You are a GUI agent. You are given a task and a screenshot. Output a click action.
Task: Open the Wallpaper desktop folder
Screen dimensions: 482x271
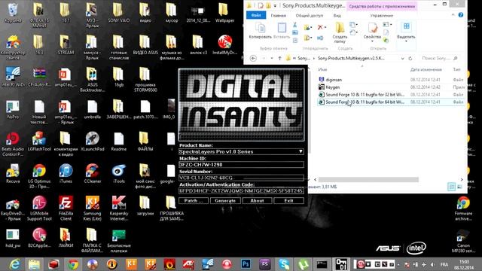coord(224,13)
